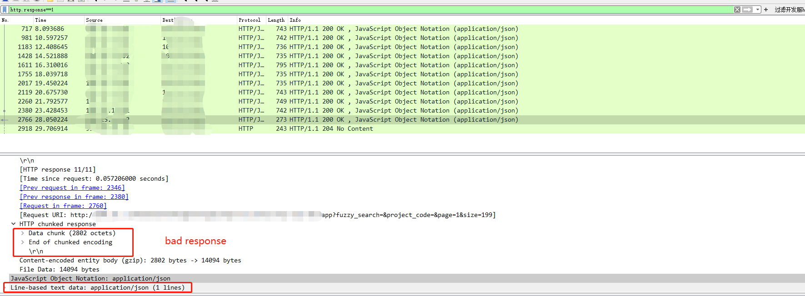The height and width of the screenshot is (296, 805).
Task: Add a filter button with plus icon
Action: (766, 10)
